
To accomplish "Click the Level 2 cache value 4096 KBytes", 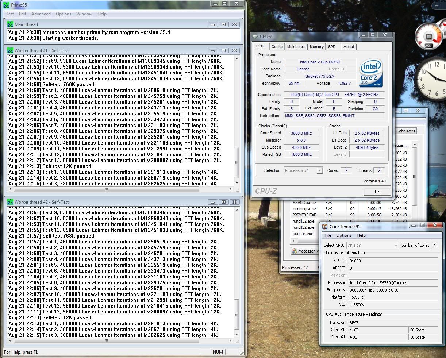I will point(367,147).
